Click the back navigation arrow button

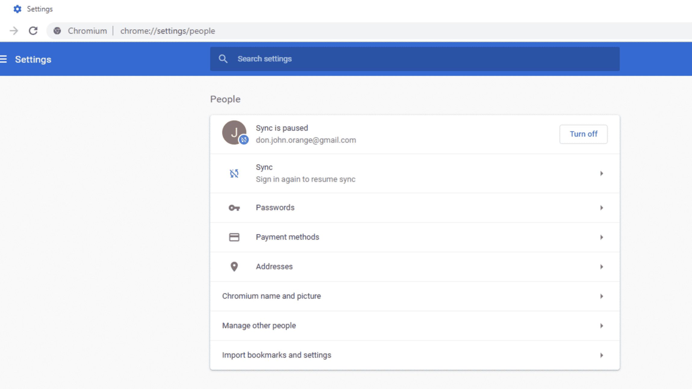pos(14,30)
